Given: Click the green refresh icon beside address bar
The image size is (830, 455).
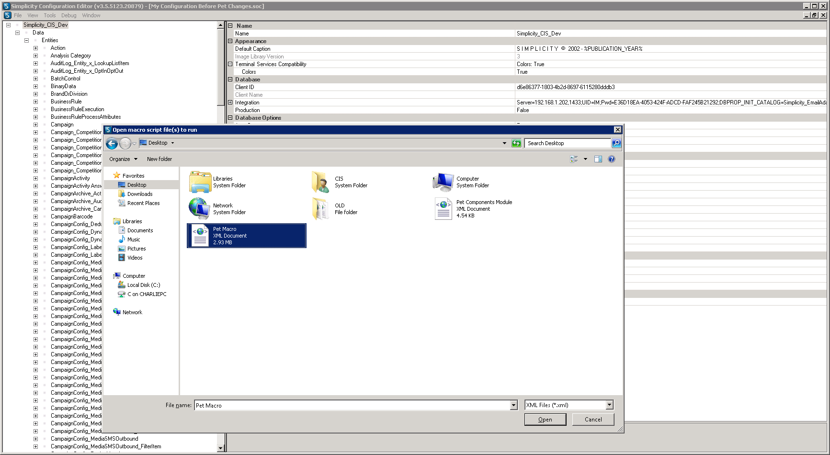Looking at the screenshot, I should tap(516, 143).
